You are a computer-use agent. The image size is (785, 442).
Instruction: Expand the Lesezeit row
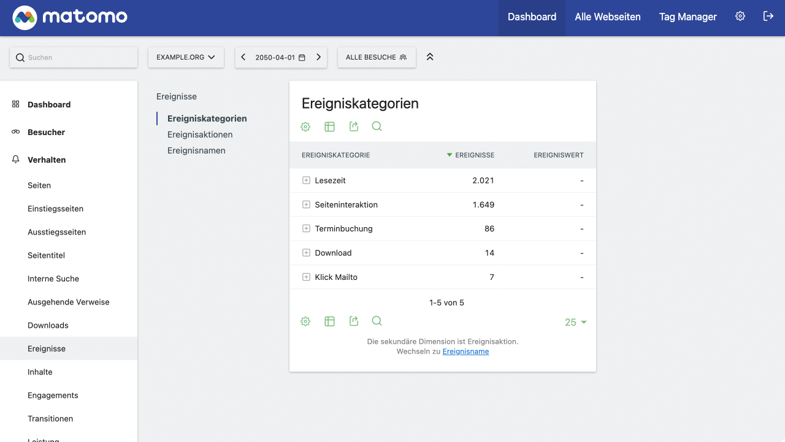[306, 180]
